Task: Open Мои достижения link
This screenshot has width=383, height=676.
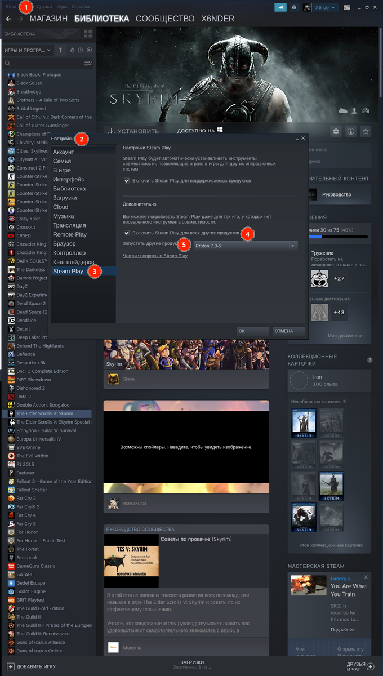Action: point(345,336)
